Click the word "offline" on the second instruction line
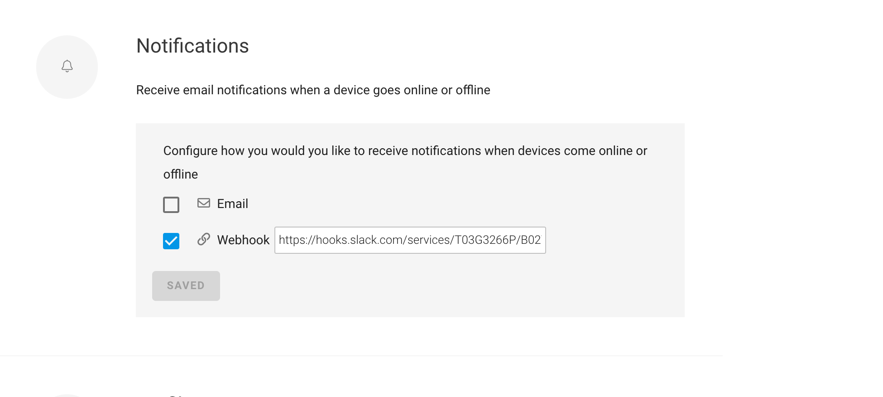This screenshot has height=397, width=883. [181, 174]
